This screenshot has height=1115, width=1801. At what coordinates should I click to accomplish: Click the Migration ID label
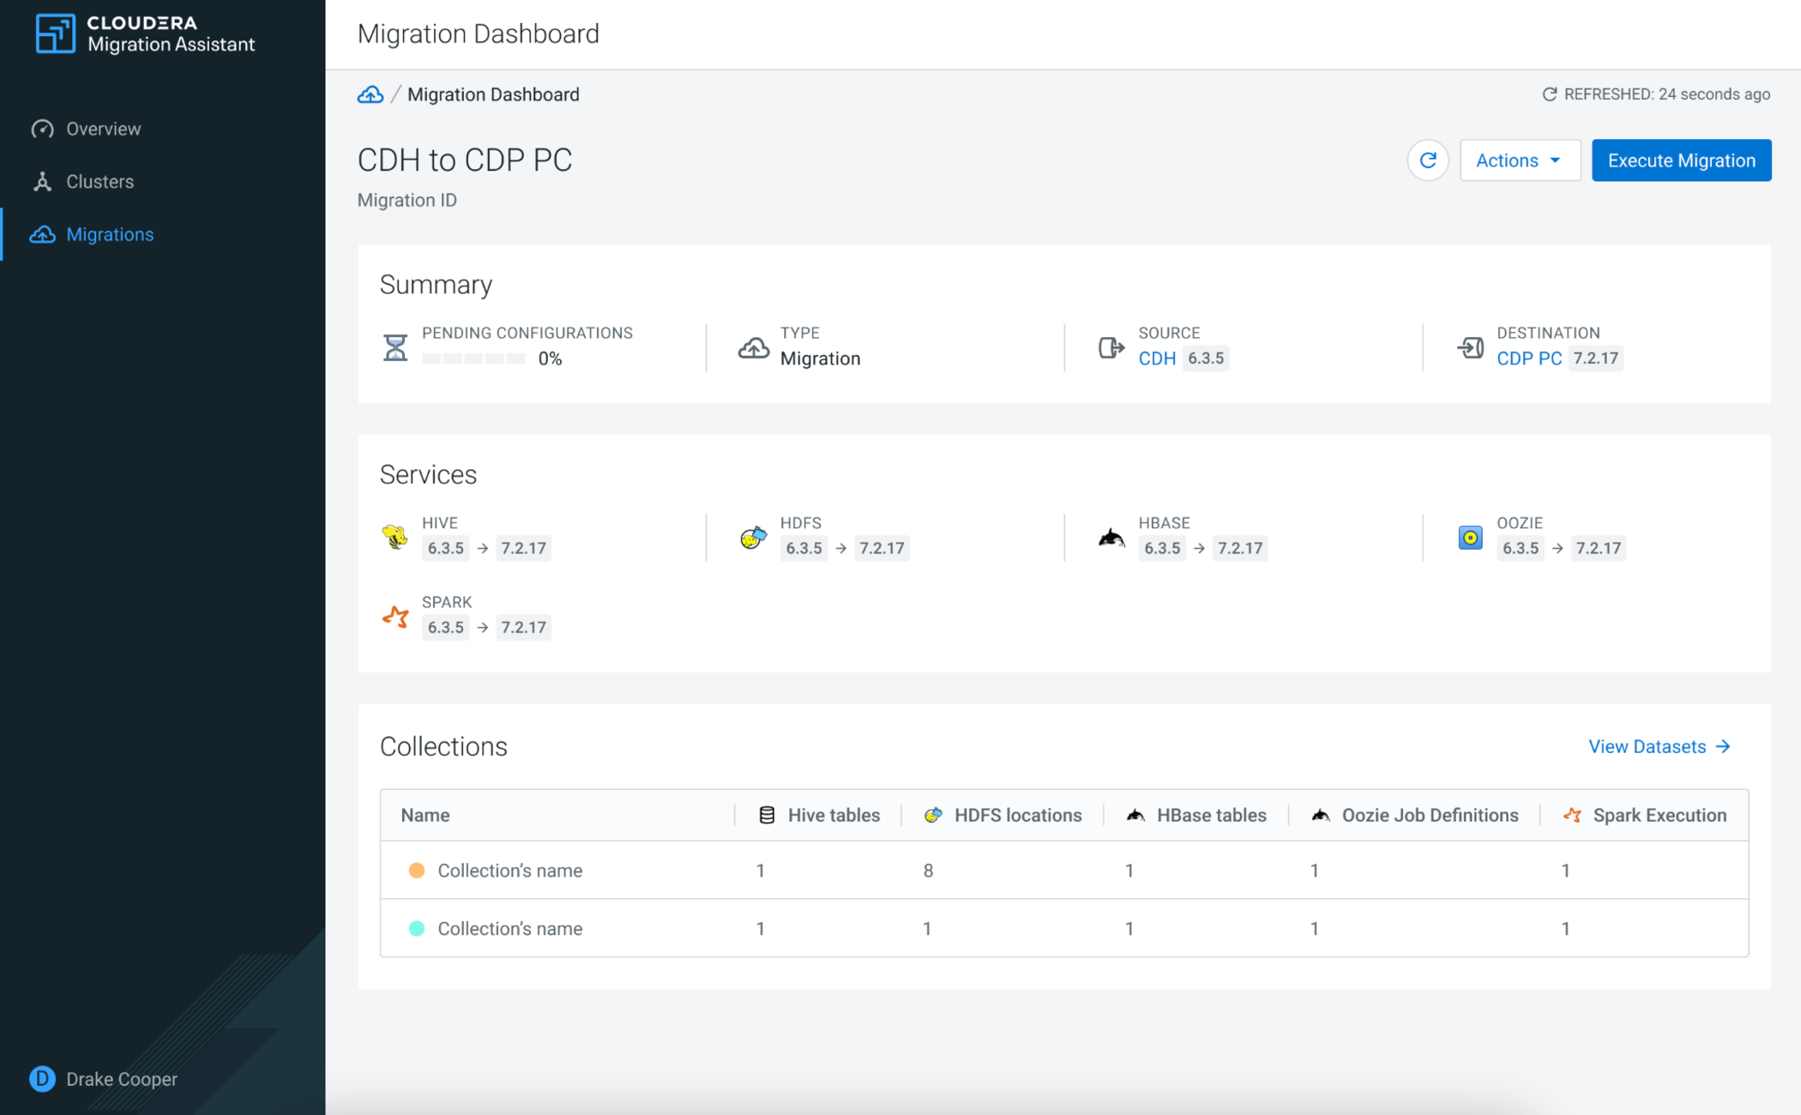coord(407,200)
